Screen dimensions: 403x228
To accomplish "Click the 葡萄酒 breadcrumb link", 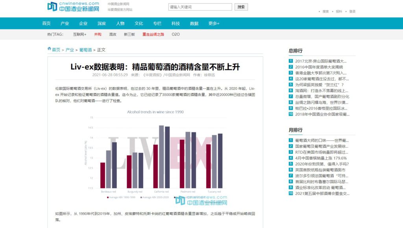I will tap(85, 50).
